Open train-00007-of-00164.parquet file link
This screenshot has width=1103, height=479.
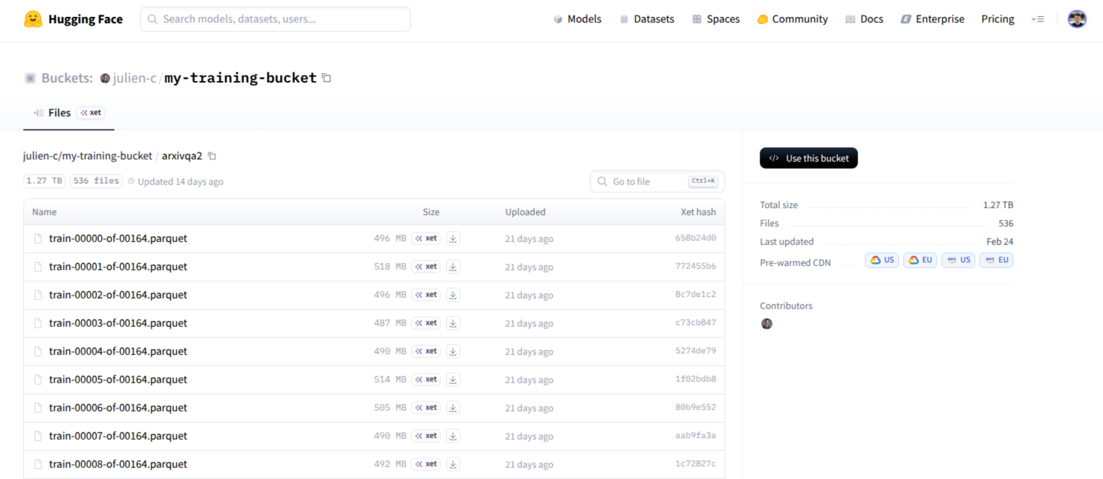118,436
